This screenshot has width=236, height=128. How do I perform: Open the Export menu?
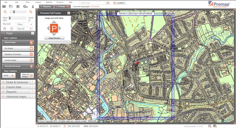(x=38, y=2)
